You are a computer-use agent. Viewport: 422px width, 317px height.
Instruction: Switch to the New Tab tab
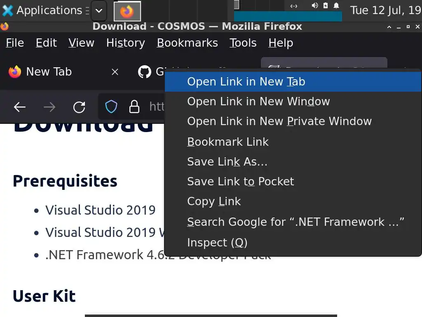tap(49, 72)
